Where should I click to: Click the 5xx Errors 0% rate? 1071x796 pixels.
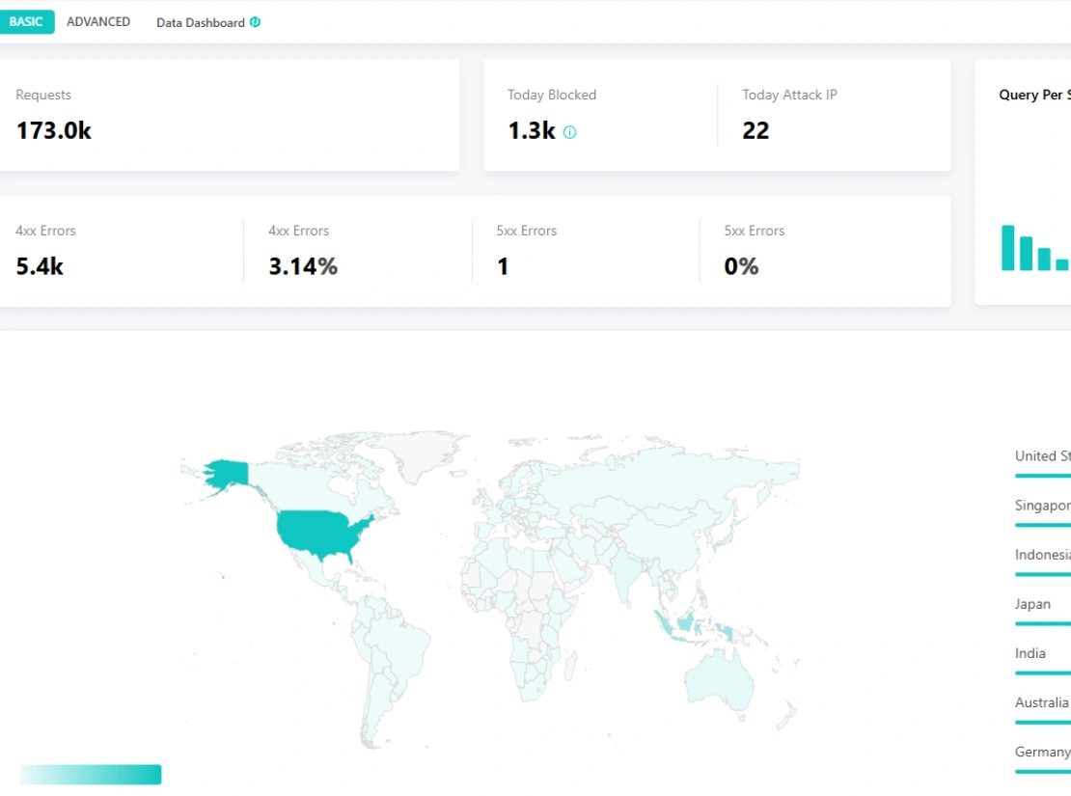click(x=741, y=267)
